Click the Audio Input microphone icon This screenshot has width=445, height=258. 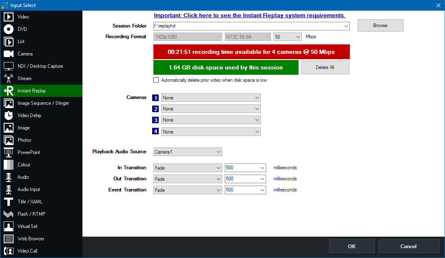(9, 189)
